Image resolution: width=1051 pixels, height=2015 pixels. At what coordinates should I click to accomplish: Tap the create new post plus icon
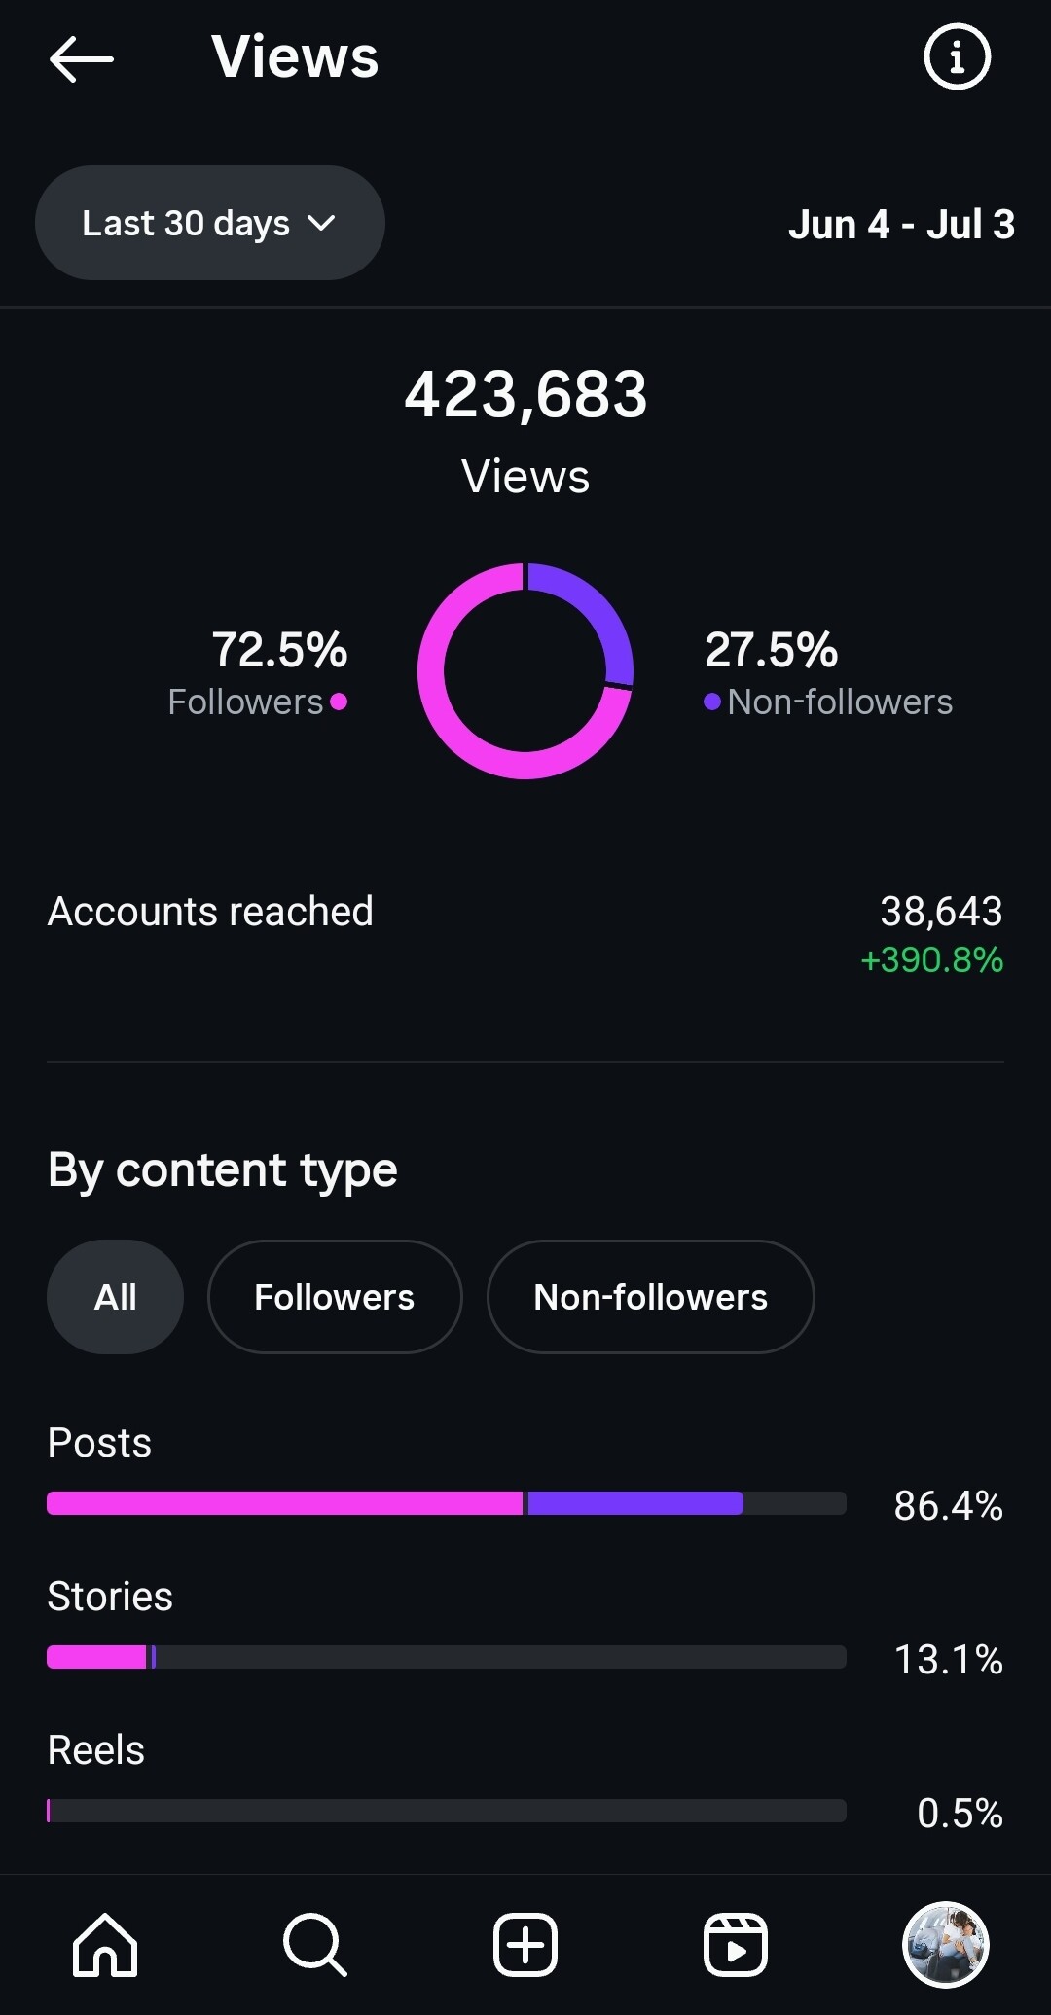point(525,1945)
